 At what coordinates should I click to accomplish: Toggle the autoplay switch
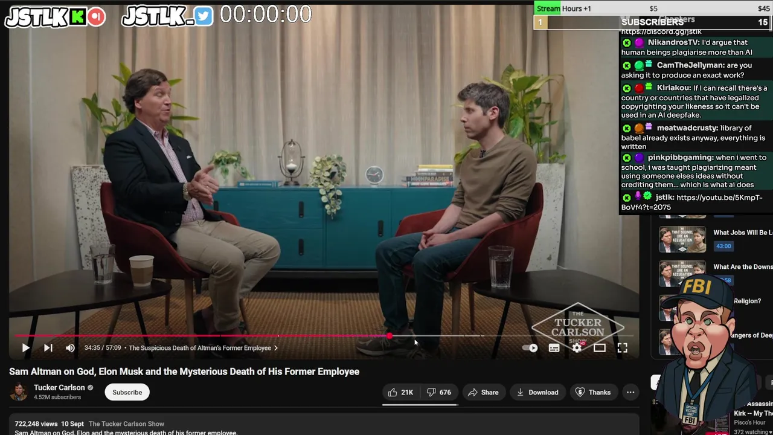(x=530, y=348)
